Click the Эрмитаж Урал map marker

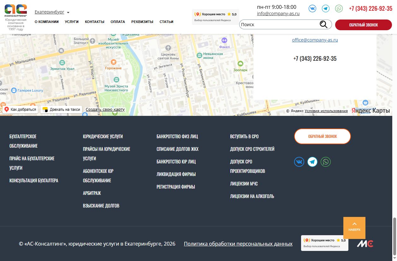(62, 62)
